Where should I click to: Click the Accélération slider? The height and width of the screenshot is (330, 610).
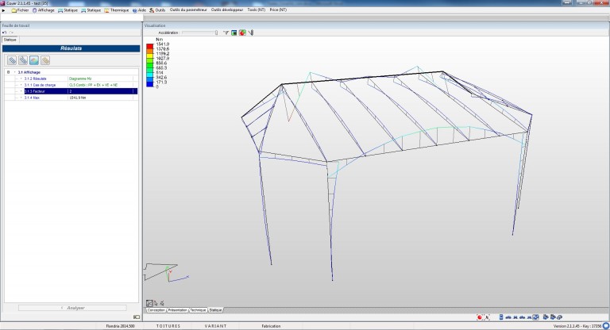[x=199, y=33]
